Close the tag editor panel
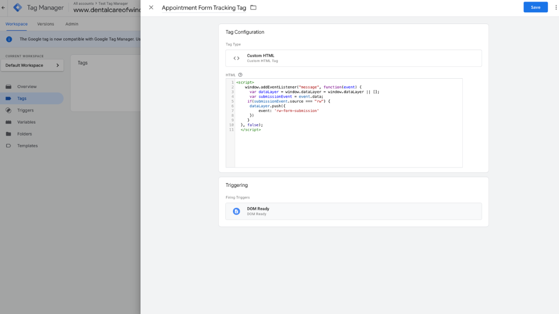This screenshot has width=559, height=314. [151, 7]
